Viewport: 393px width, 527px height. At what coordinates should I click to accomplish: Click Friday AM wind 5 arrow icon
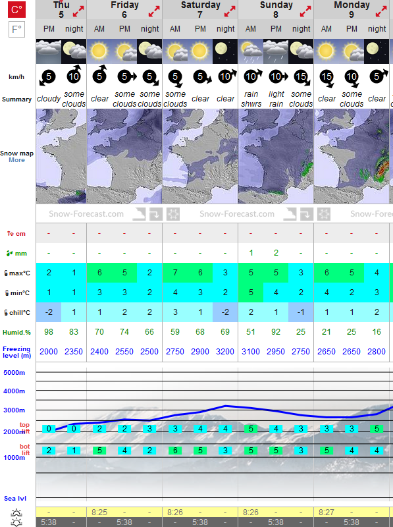99,74
